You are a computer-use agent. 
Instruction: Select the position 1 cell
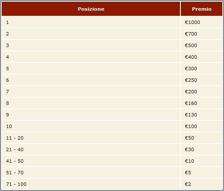pos(91,22)
